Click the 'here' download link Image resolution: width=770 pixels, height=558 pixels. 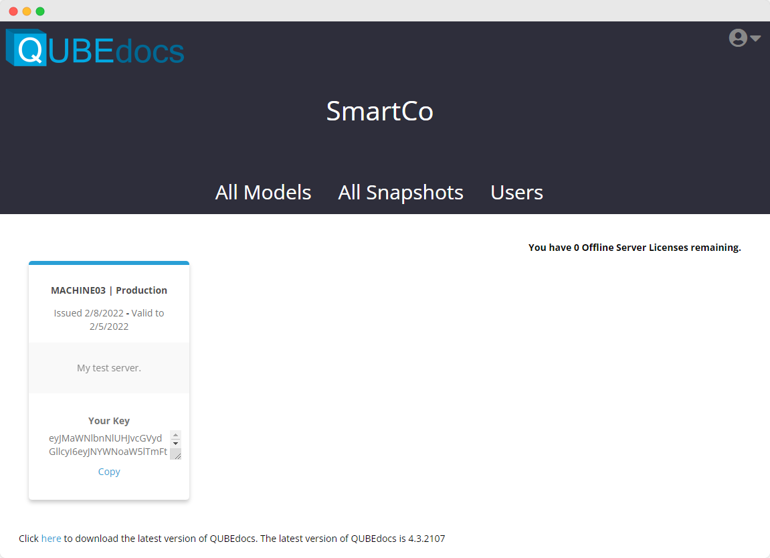51,539
